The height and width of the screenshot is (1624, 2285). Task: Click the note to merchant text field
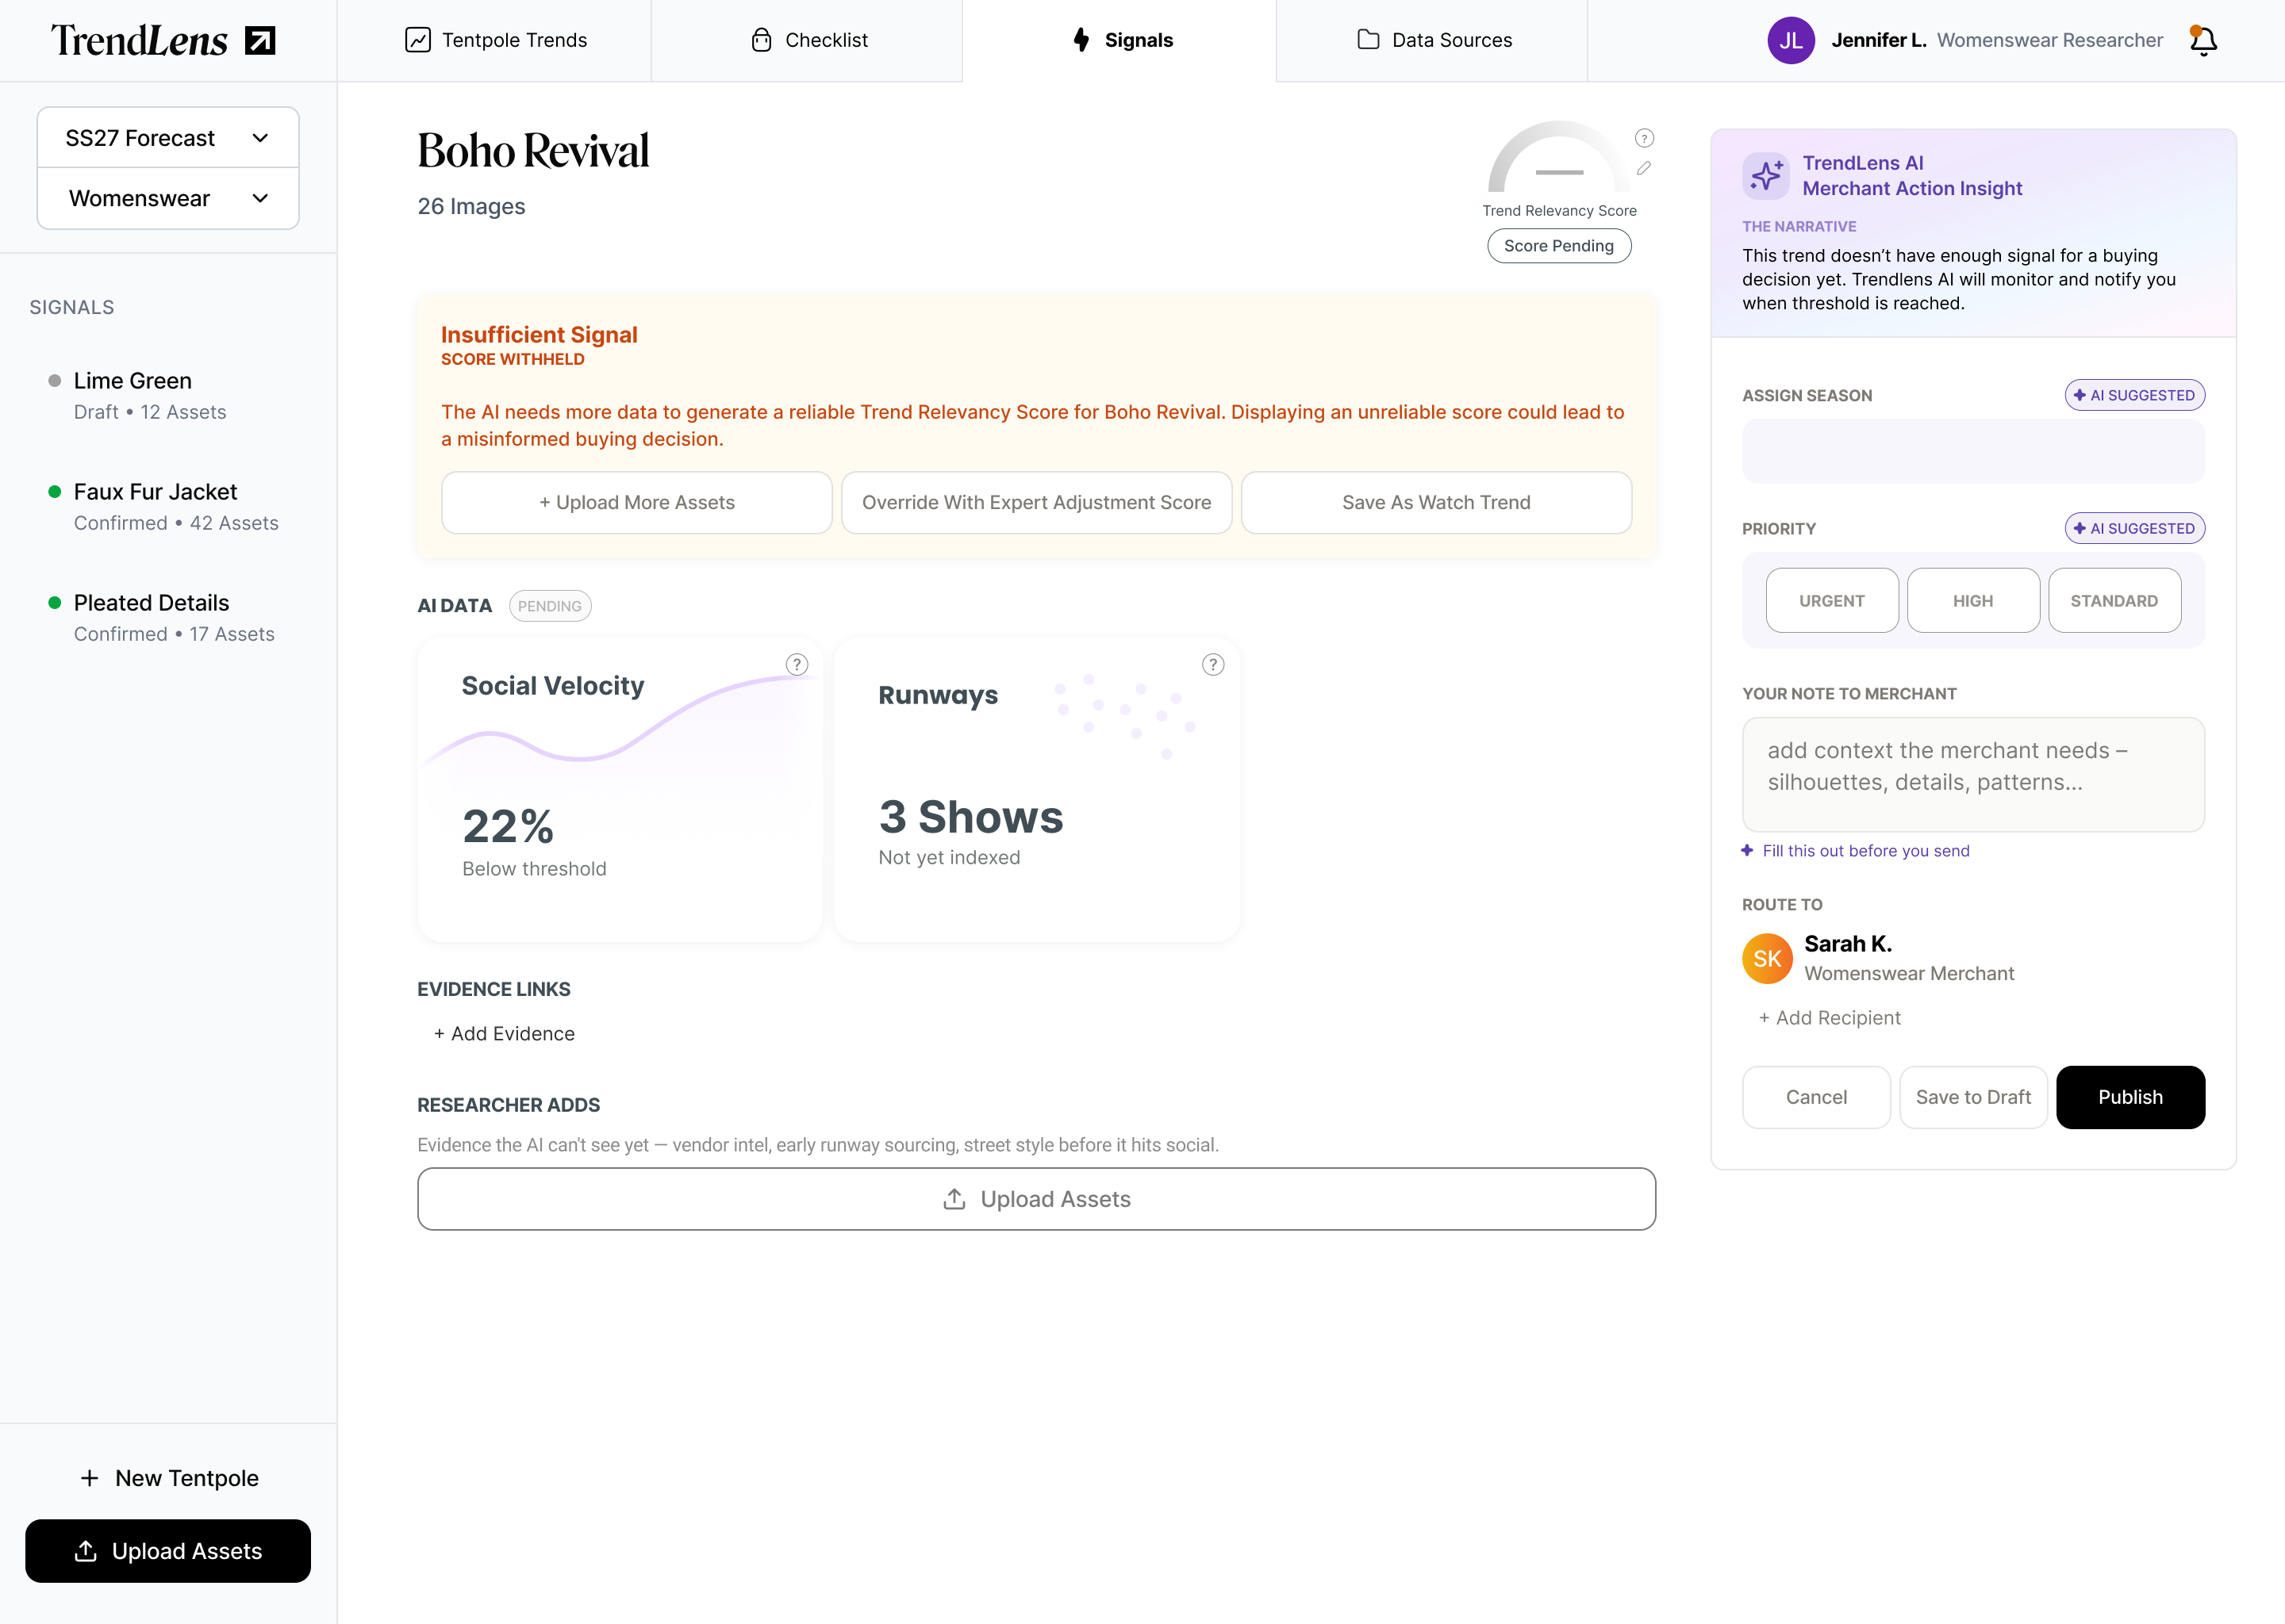(x=1972, y=774)
